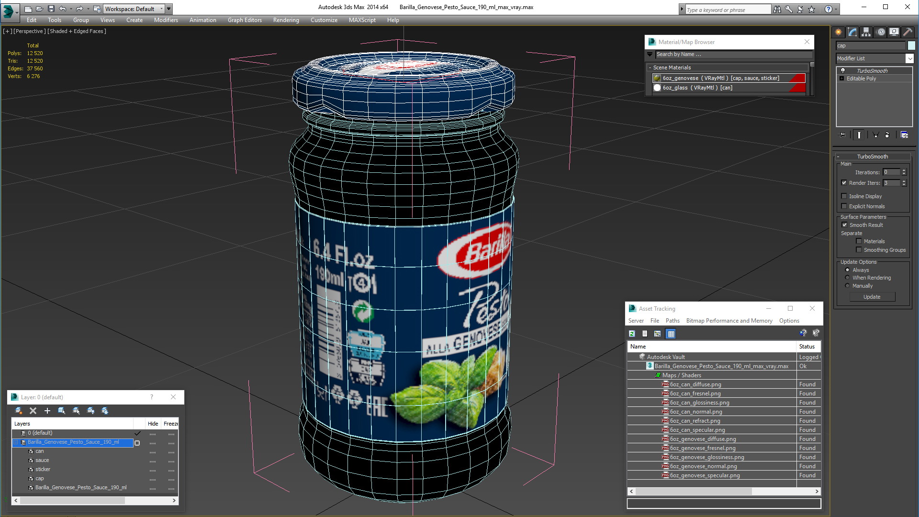Click the Pin Stack icon
The image size is (919, 517).
click(x=842, y=135)
